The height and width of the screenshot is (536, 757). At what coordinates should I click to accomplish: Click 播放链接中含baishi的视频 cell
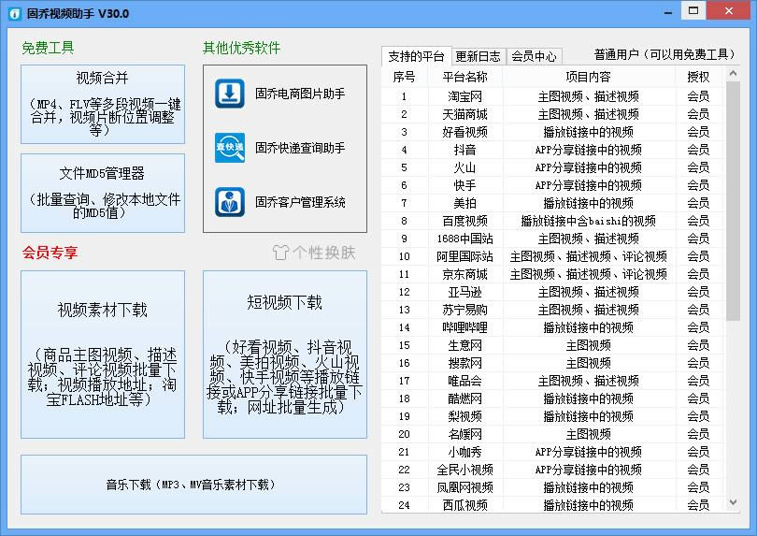pyautogui.click(x=589, y=221)
